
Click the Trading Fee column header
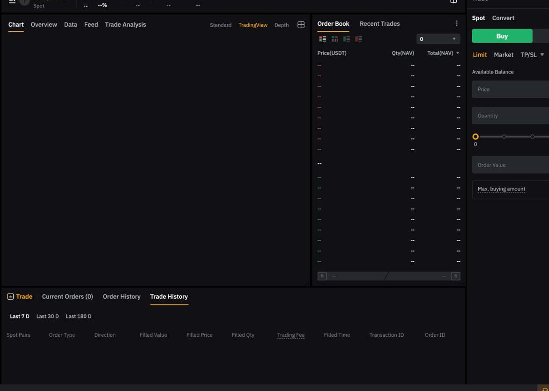click(x=290, y=335)
